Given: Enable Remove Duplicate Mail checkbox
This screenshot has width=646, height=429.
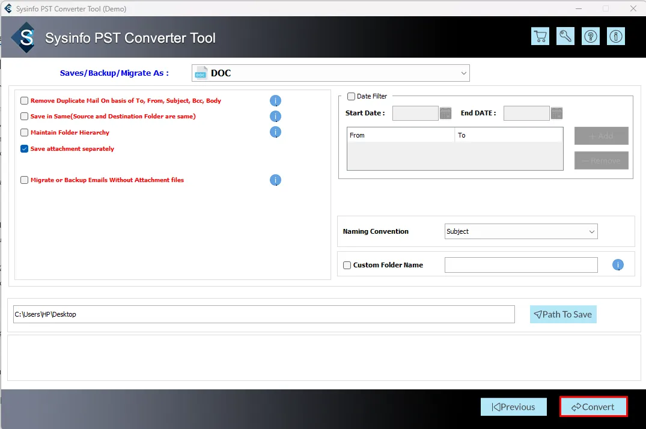Looking at the screenshot, I should [25, 101].
